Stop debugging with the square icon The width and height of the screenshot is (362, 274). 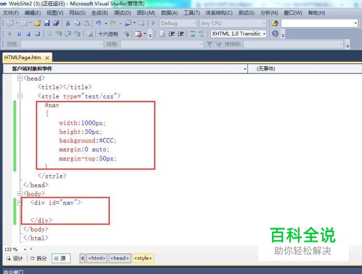[28, 34]
